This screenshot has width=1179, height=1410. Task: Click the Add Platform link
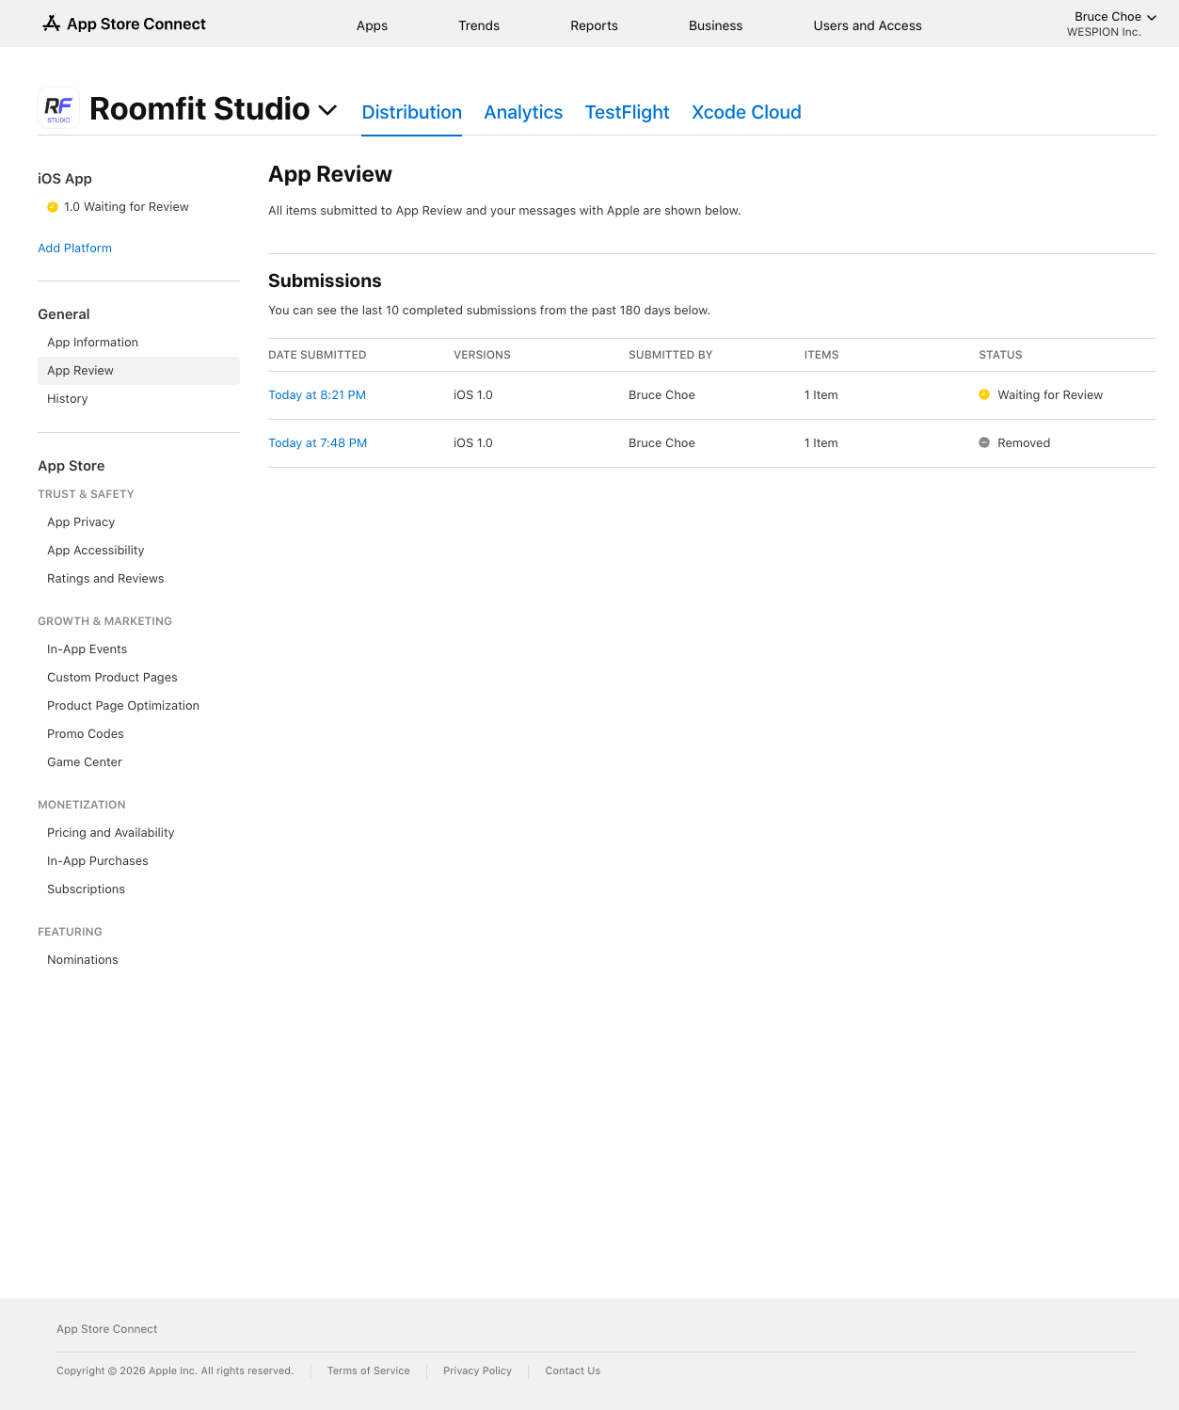click(74, 248)
